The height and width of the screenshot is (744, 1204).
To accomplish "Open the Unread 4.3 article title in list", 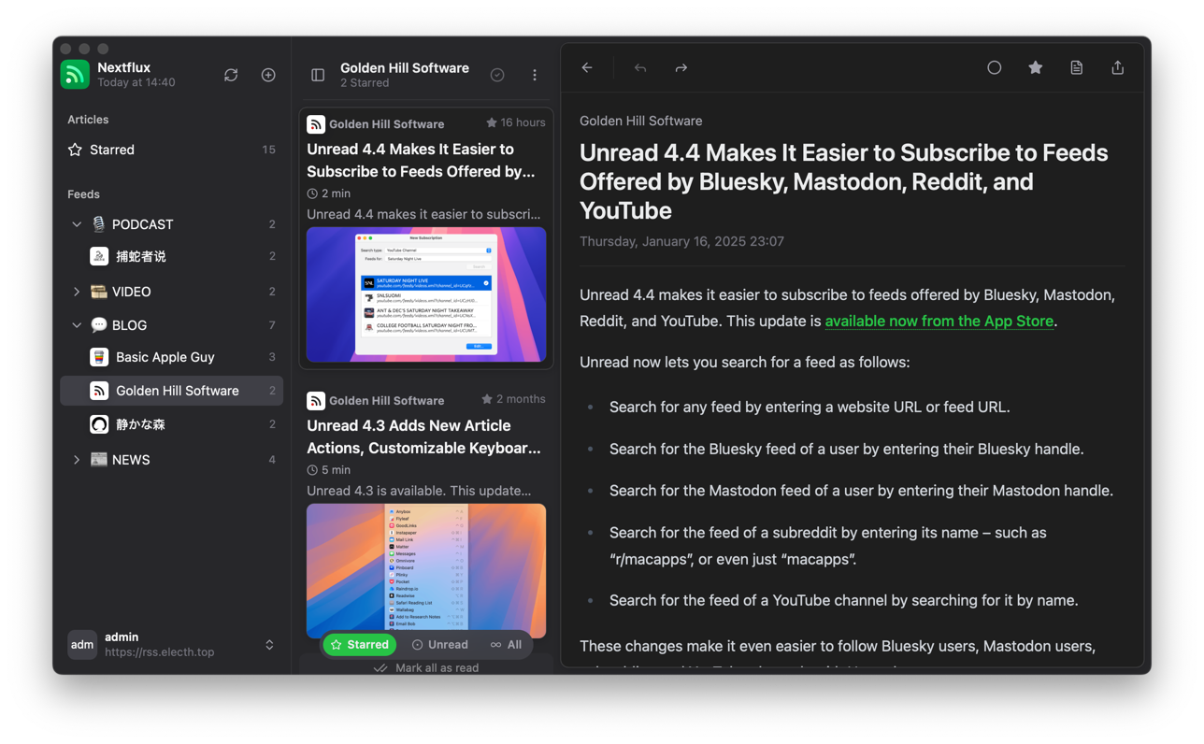I will [x=423, y=436].
